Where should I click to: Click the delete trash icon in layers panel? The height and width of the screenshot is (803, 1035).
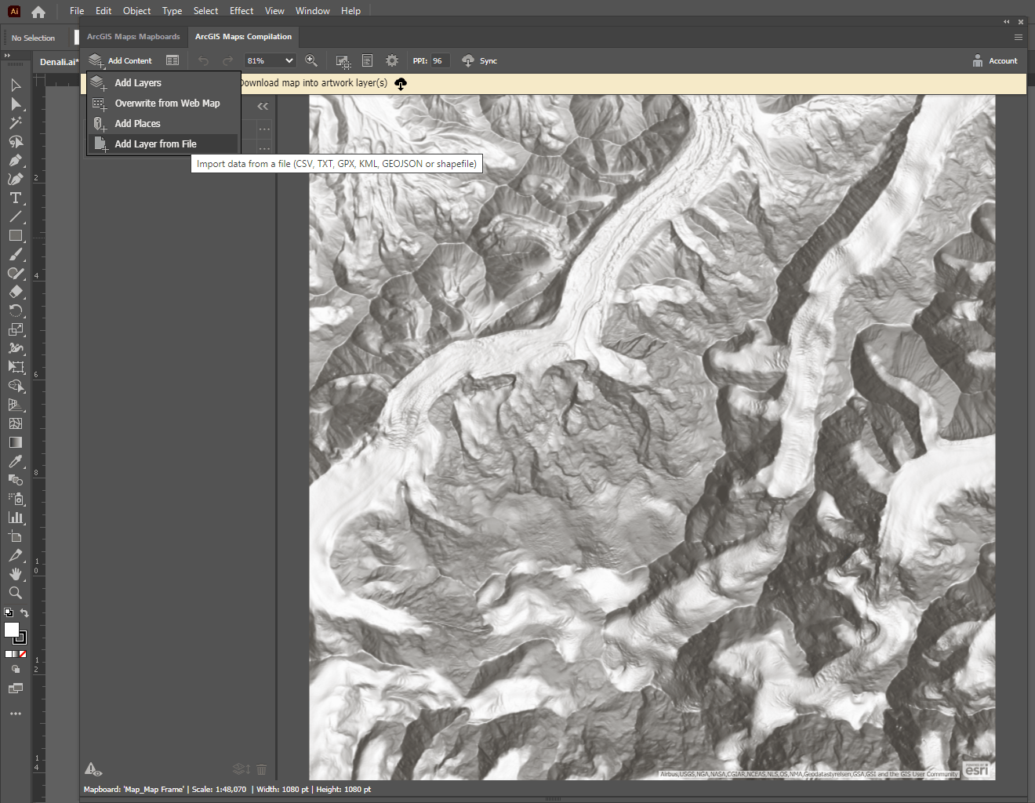coord(261,769)
